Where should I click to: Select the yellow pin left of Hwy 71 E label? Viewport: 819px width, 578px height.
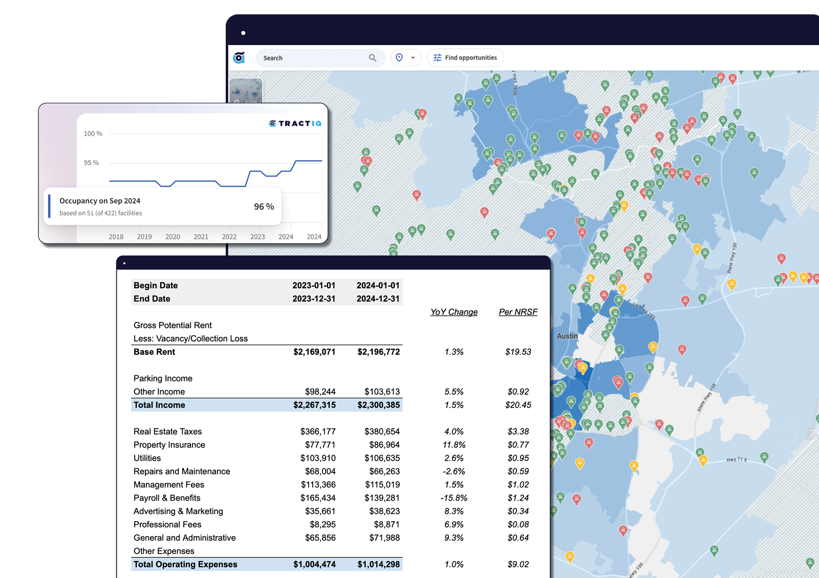tap(703, 460)
